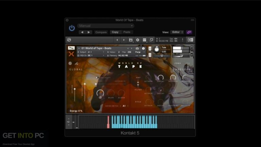
Task: Click the large white knob left of Blur
Action: click(x=100, y=93)
